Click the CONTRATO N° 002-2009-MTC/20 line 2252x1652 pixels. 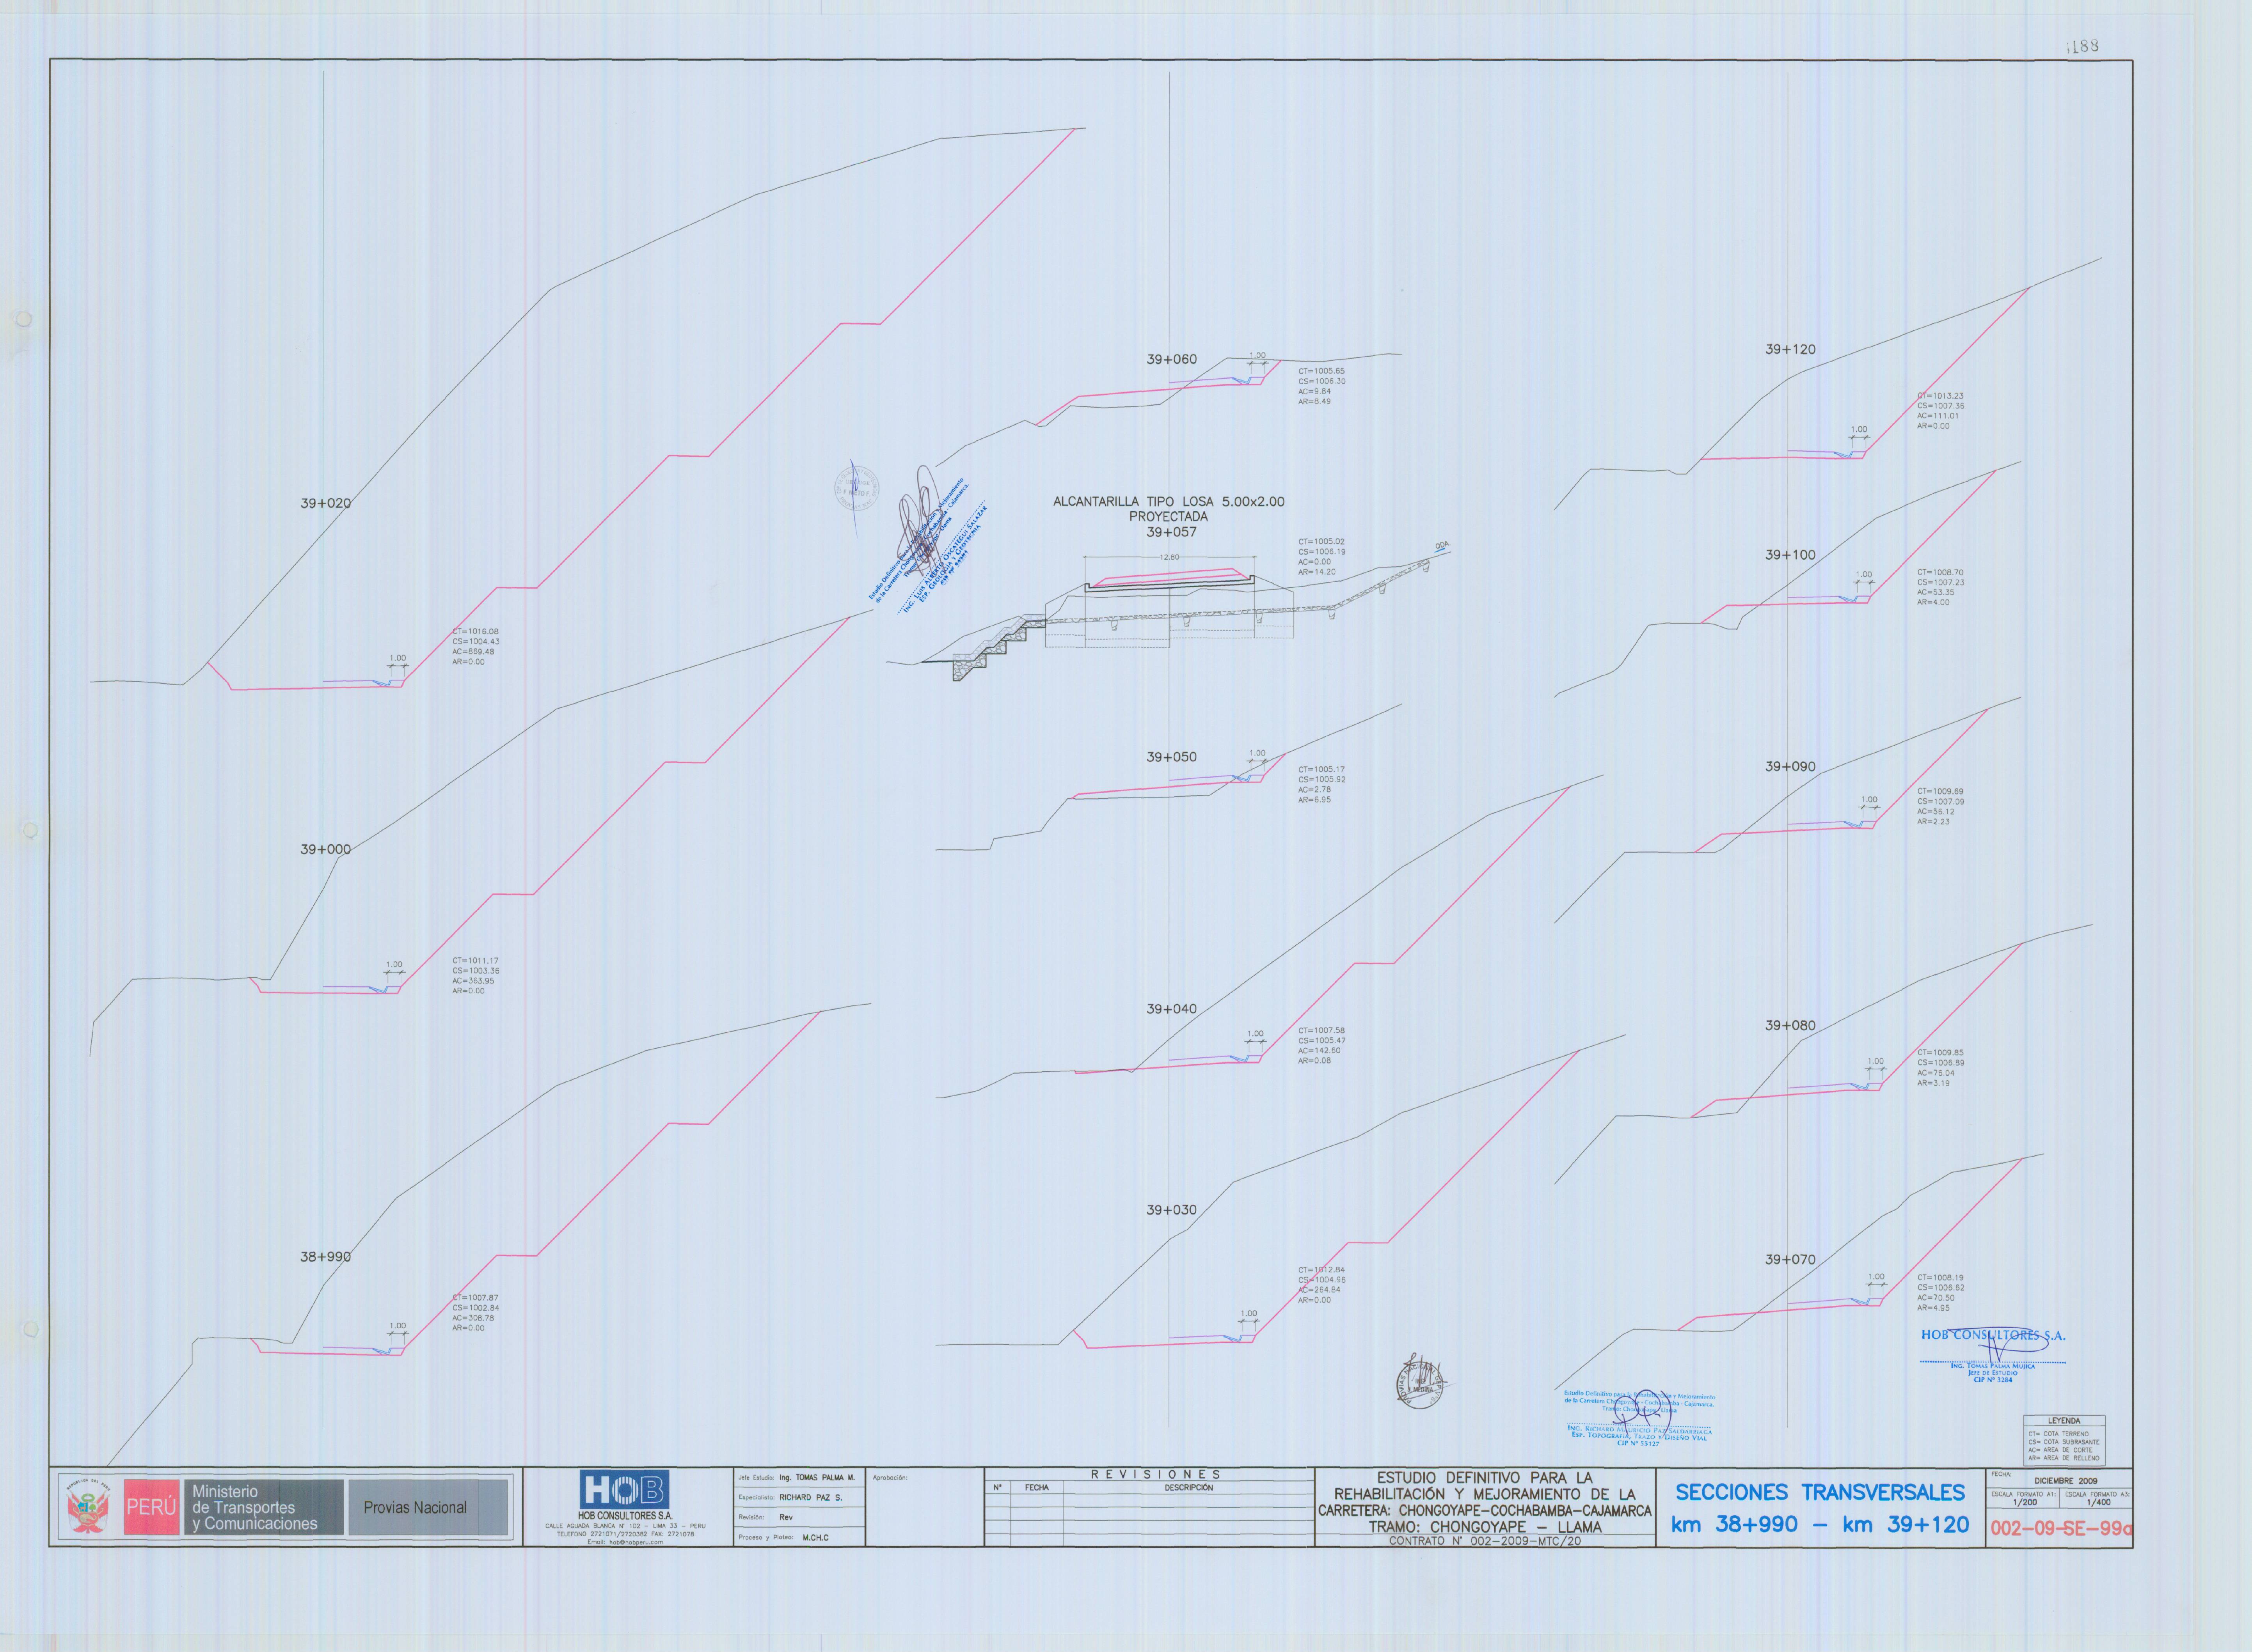[1485, 1541]
